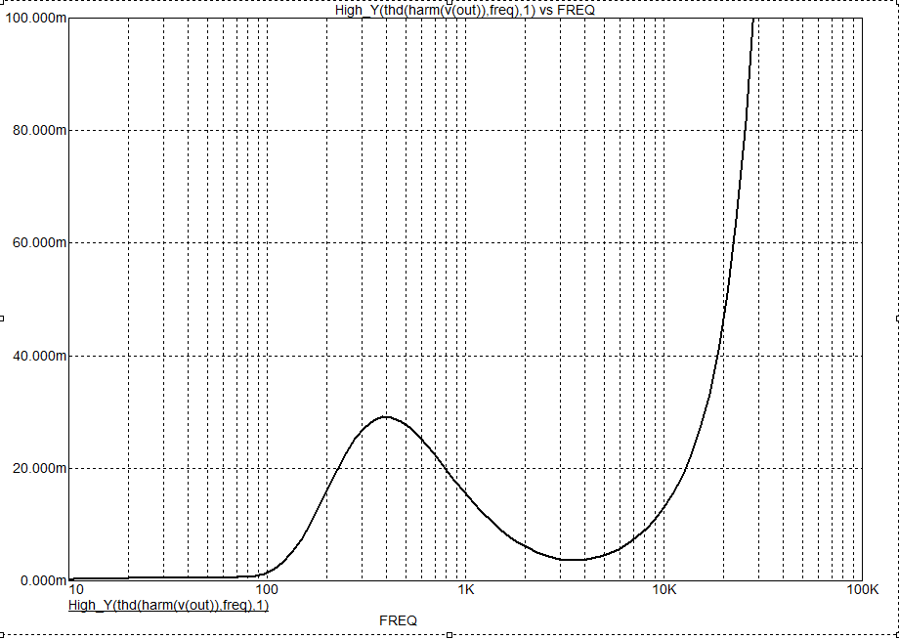Image resolution: width=899 pixels, height=639 pixels.
Task: Click the x-axis label 100
Action: click(x=266, y=590)
